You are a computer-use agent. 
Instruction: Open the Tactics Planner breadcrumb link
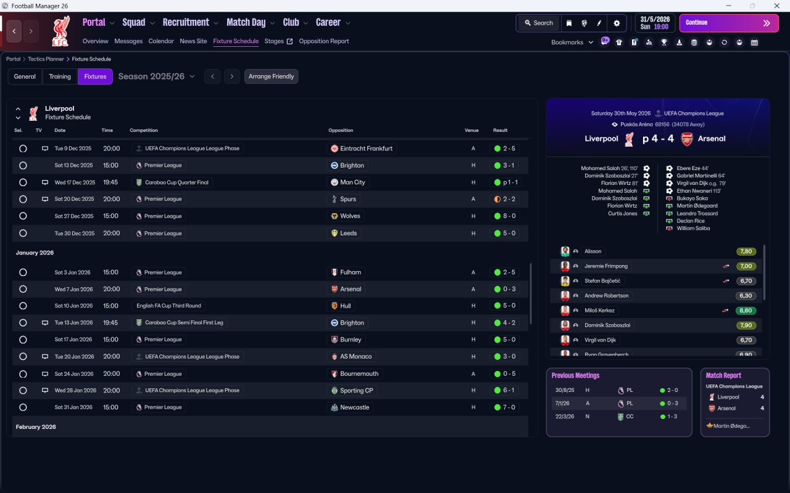pyautogui.click(x=46, y=59)
